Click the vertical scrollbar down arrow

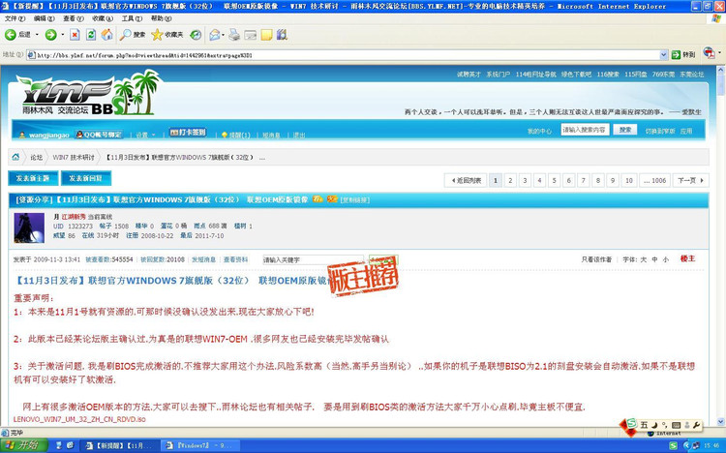click(720, 421)
